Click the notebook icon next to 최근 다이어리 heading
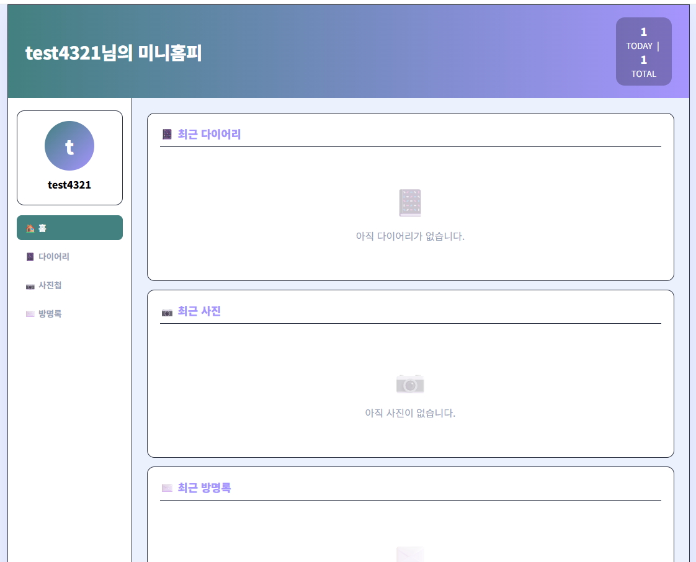This screenshot has width=696, height=562. tap(167, 134)
